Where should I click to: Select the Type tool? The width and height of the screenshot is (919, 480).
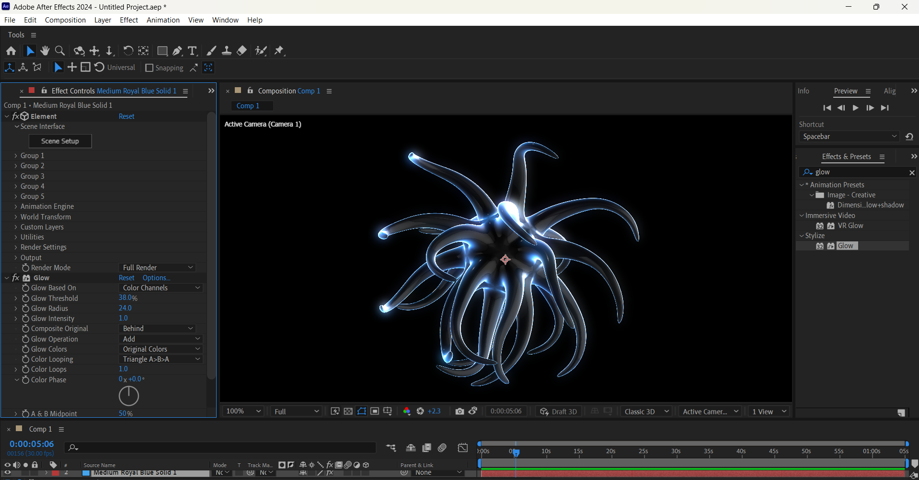[x=192, y=51]
